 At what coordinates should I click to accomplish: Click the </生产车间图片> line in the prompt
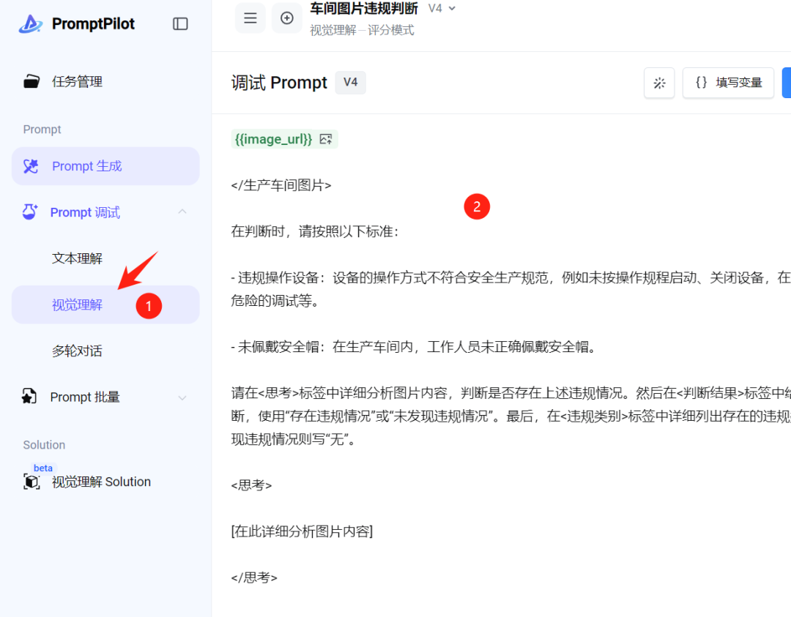281,185
